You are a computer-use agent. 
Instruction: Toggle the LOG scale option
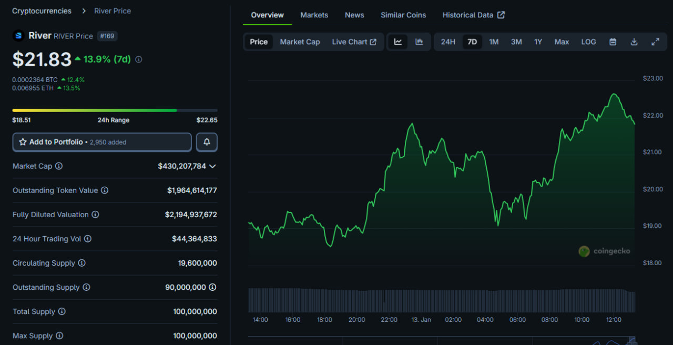click(588, 42)
